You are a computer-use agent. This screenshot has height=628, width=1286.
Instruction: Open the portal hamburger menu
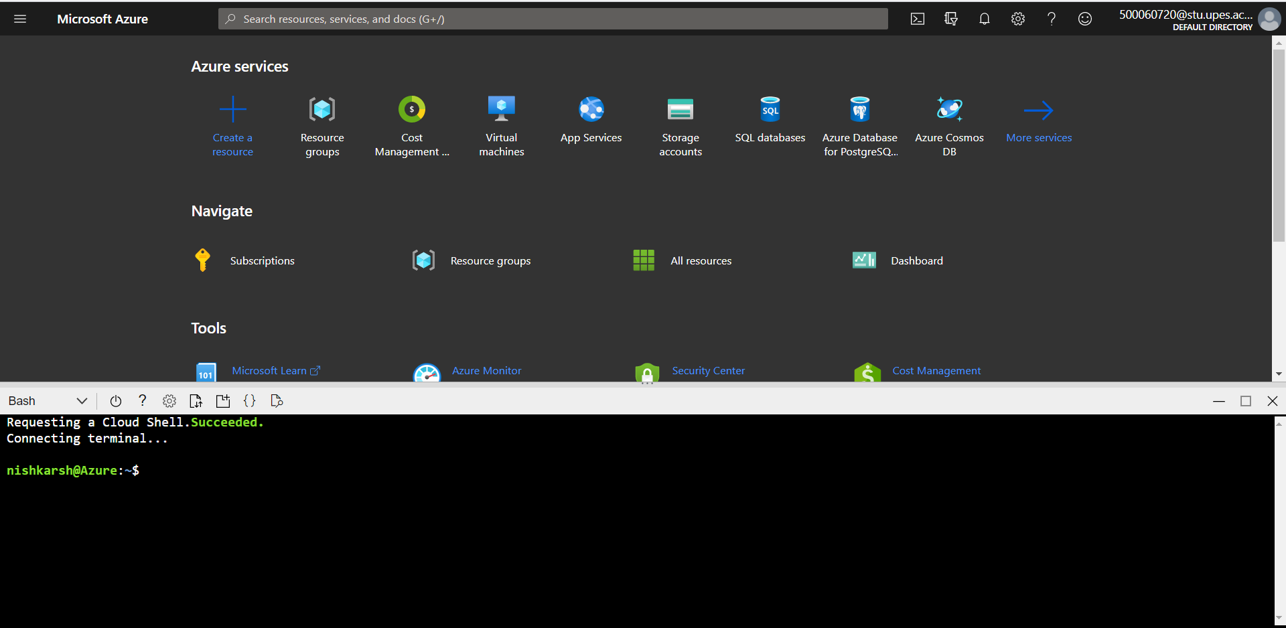pyautogui.click(x=20, y=19)
